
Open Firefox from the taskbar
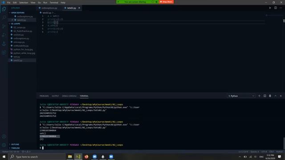point(86,156)
